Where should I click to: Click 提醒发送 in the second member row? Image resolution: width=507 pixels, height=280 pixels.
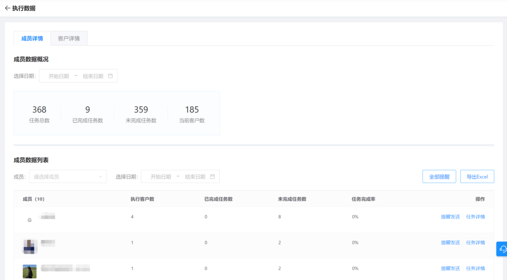coord(450,242)
